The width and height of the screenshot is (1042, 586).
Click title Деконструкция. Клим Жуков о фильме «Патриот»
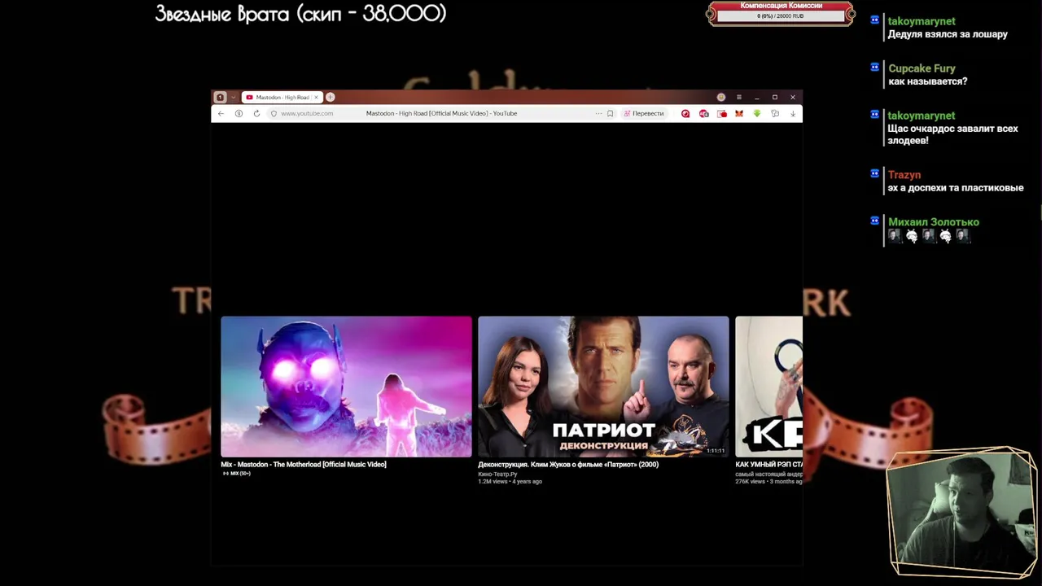tap(568, 464)
